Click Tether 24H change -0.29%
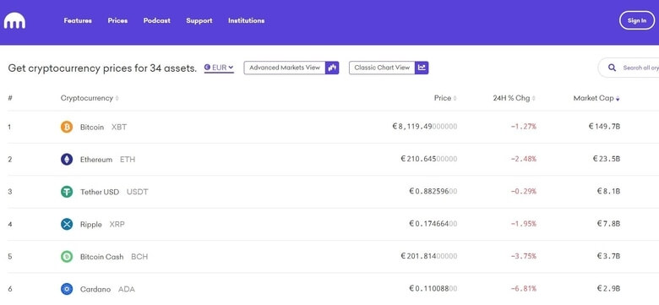The image size is (659, 305). [x=523, y=192]
